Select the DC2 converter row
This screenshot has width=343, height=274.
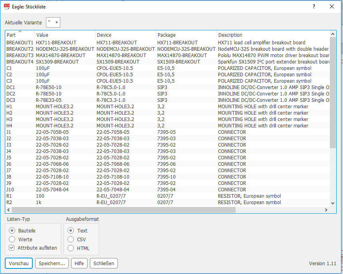167,94
